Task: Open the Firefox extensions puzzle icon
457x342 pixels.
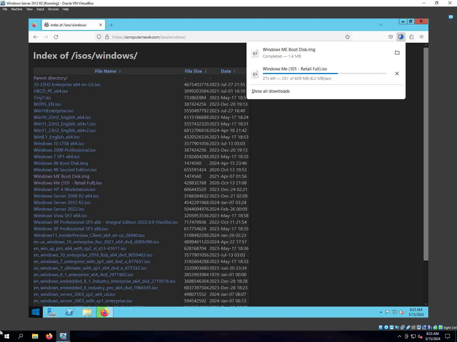Action: (411, 37)
